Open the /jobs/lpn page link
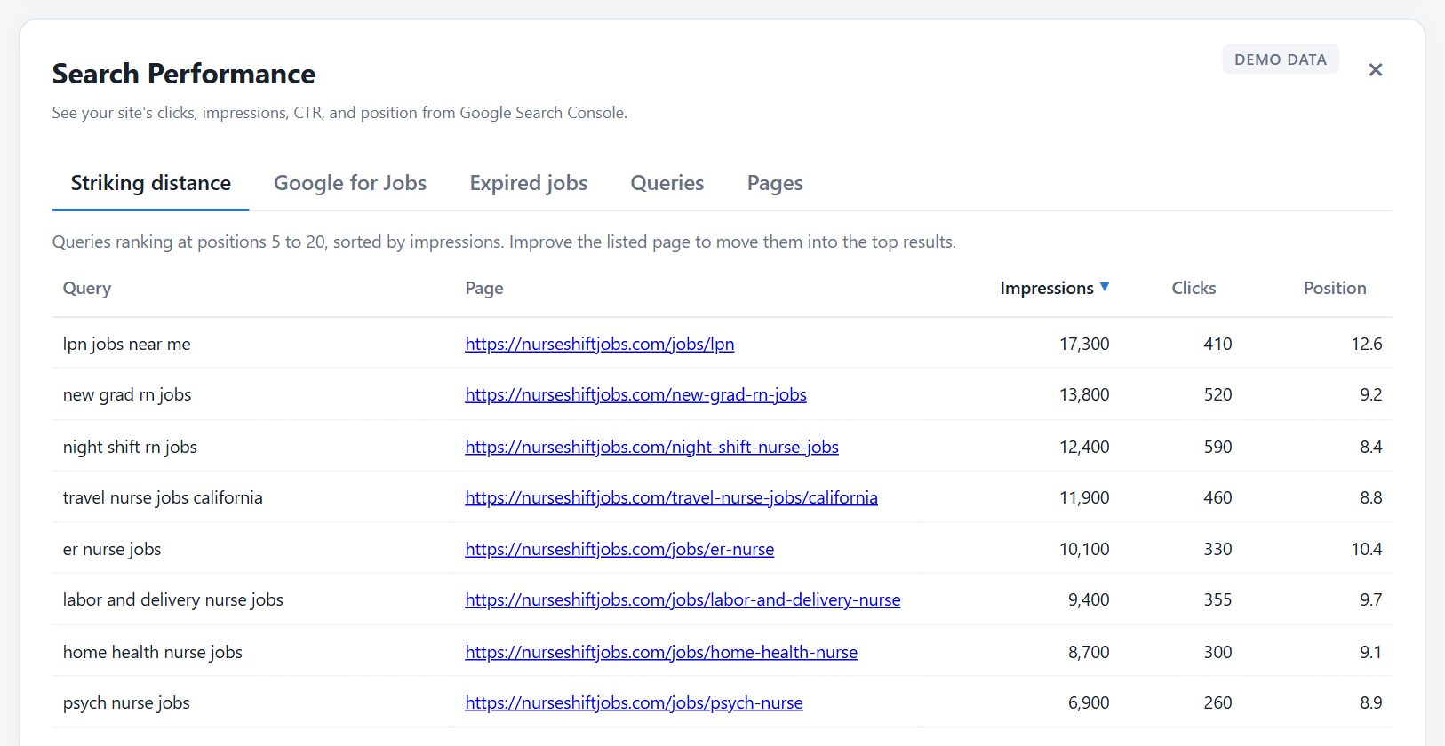1445x746 pixels. coord(600,344)
